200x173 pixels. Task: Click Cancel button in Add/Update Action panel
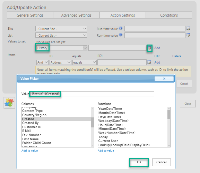tap(184, 84)
